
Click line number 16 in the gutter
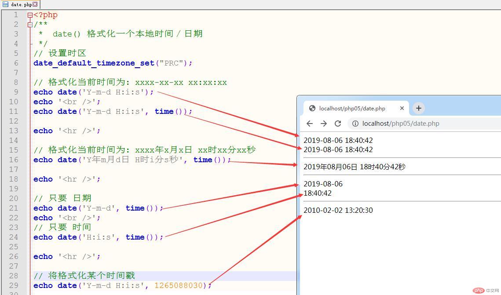pos(14,160)
